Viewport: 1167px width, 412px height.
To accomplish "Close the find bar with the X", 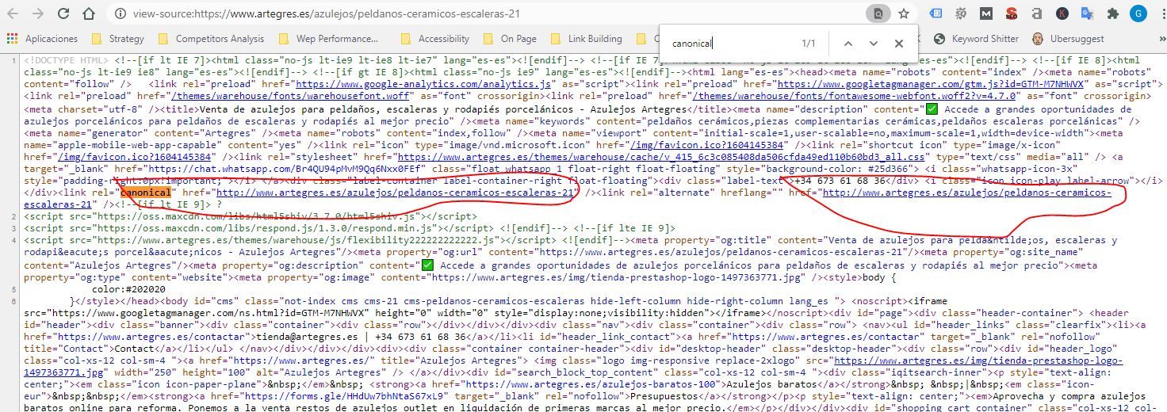I will 898,44.
